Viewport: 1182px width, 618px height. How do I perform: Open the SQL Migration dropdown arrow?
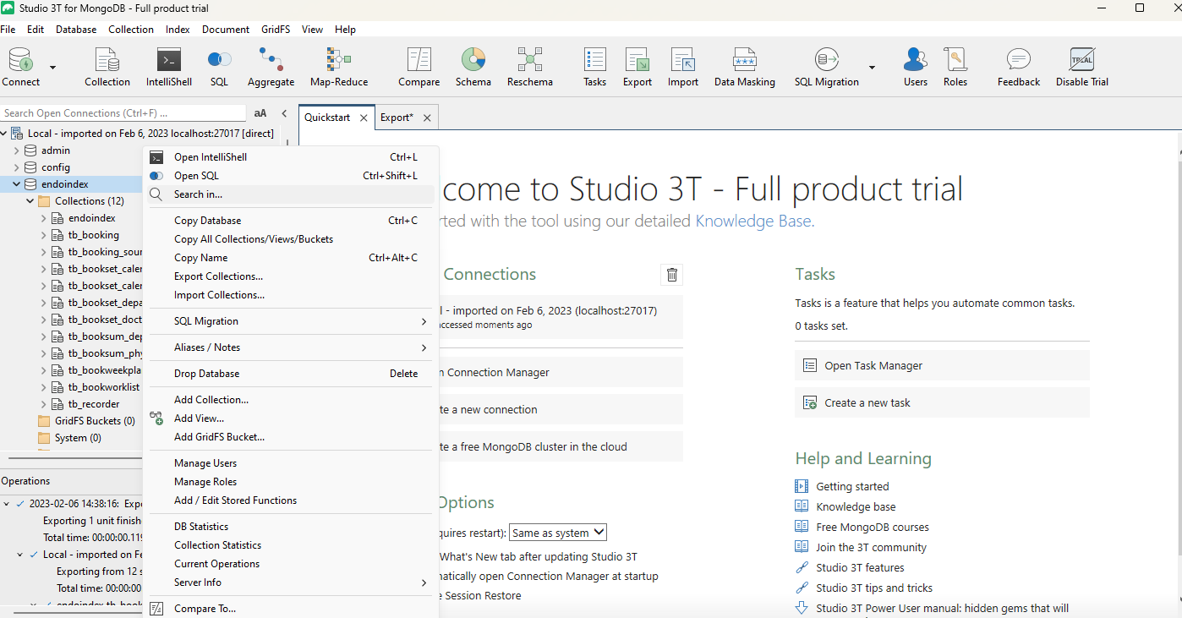(872, 68)
